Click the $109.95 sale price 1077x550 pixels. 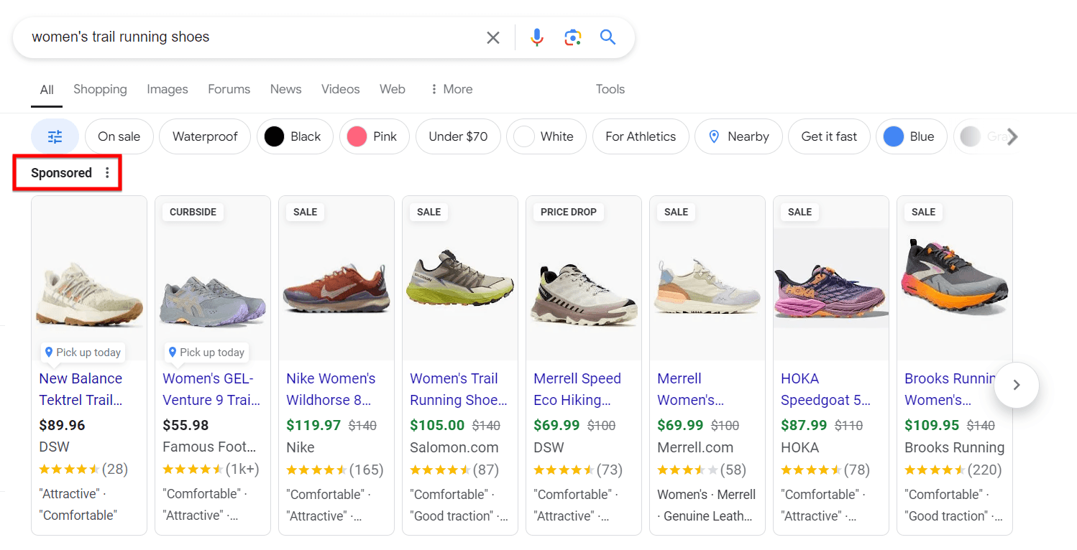pos(932,425)
